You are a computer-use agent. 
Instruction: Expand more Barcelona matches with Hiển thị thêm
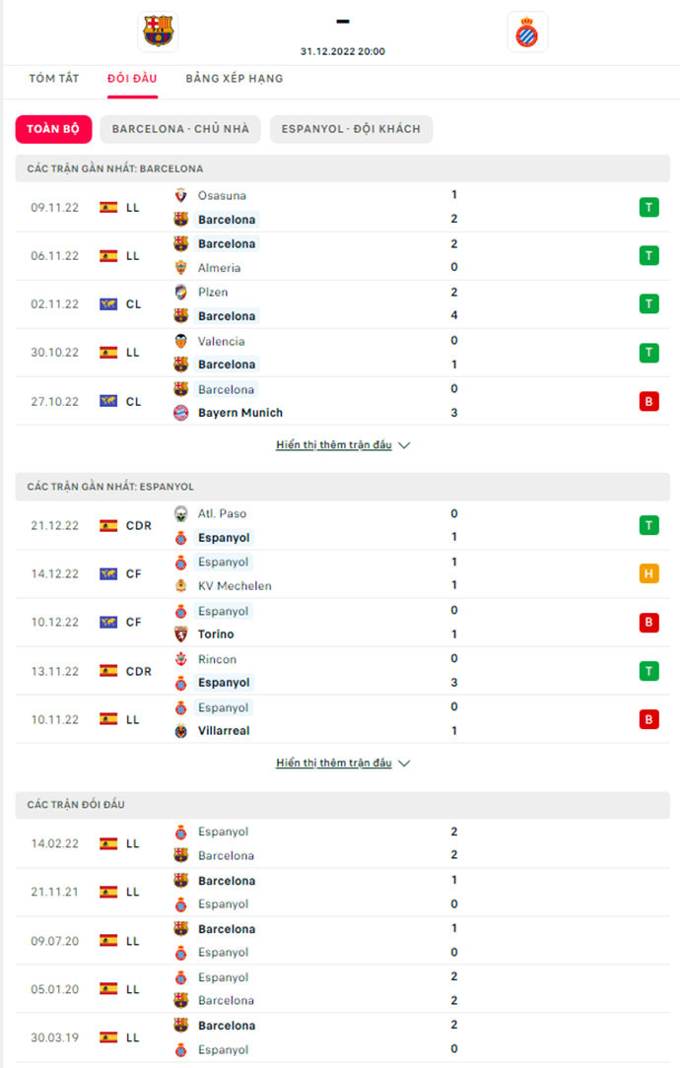point(342,445)
